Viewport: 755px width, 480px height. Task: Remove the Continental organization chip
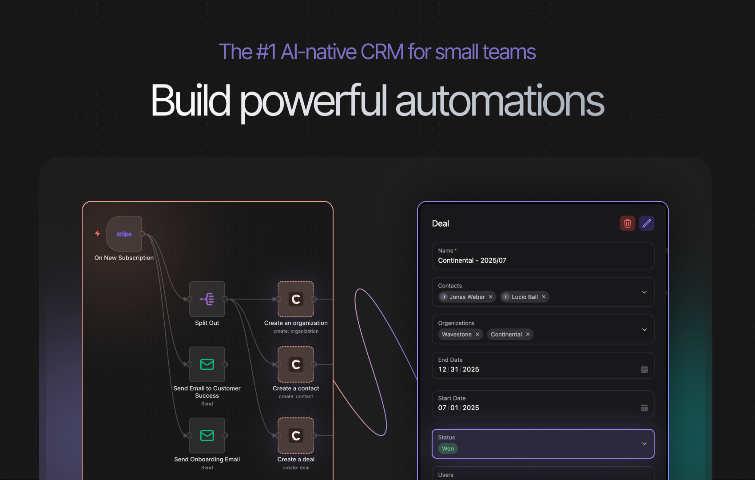coord(528,334)
